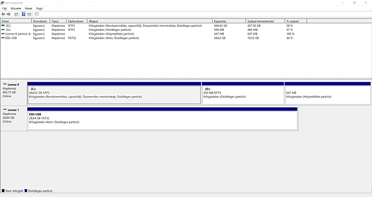
Task: Select the Lemez 1 disk label panel
Action: (13, 118)
